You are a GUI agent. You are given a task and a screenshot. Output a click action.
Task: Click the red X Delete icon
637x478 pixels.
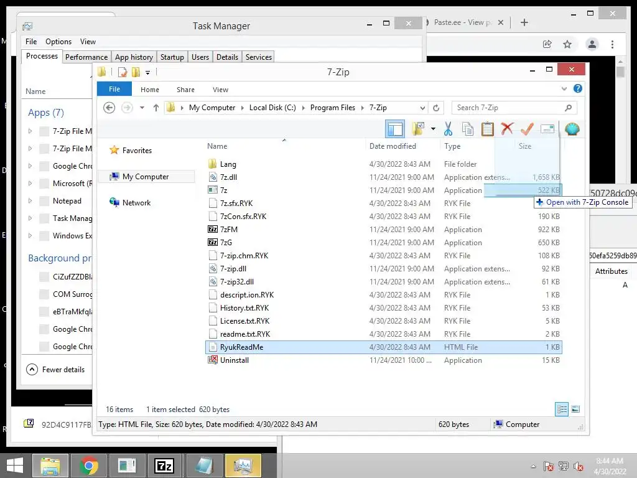pos(507,128)
